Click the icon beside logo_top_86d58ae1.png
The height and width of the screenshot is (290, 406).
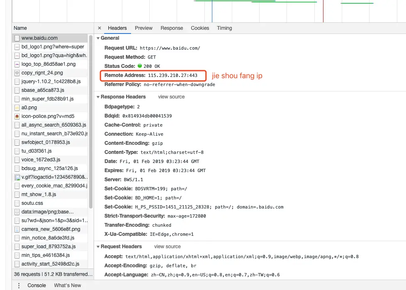[17, 64]
